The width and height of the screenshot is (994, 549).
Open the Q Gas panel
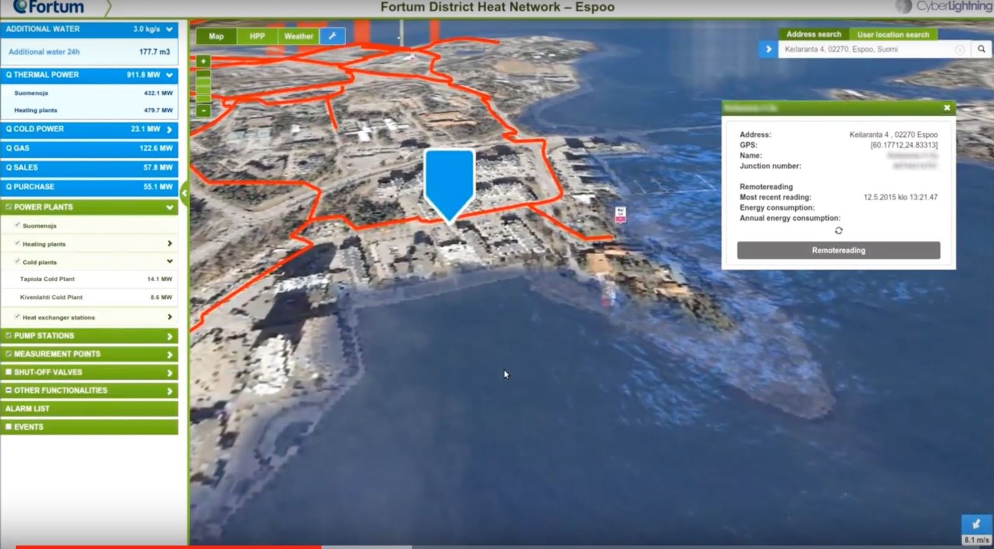(89, 148)
